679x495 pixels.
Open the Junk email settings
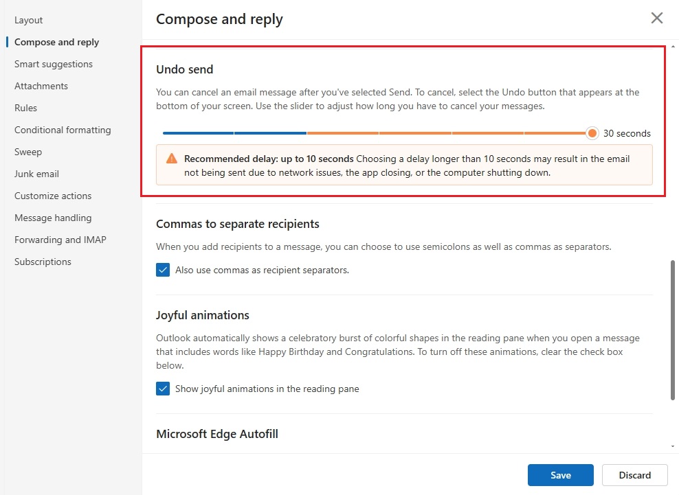[36, 174]
